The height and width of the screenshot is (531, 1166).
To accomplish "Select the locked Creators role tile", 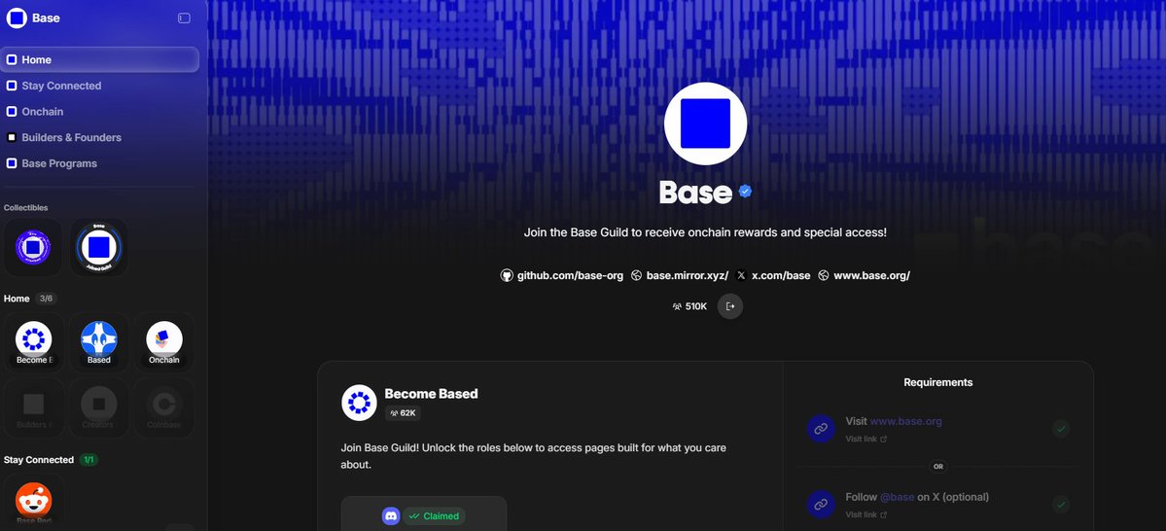I will (x=99, y=407).
